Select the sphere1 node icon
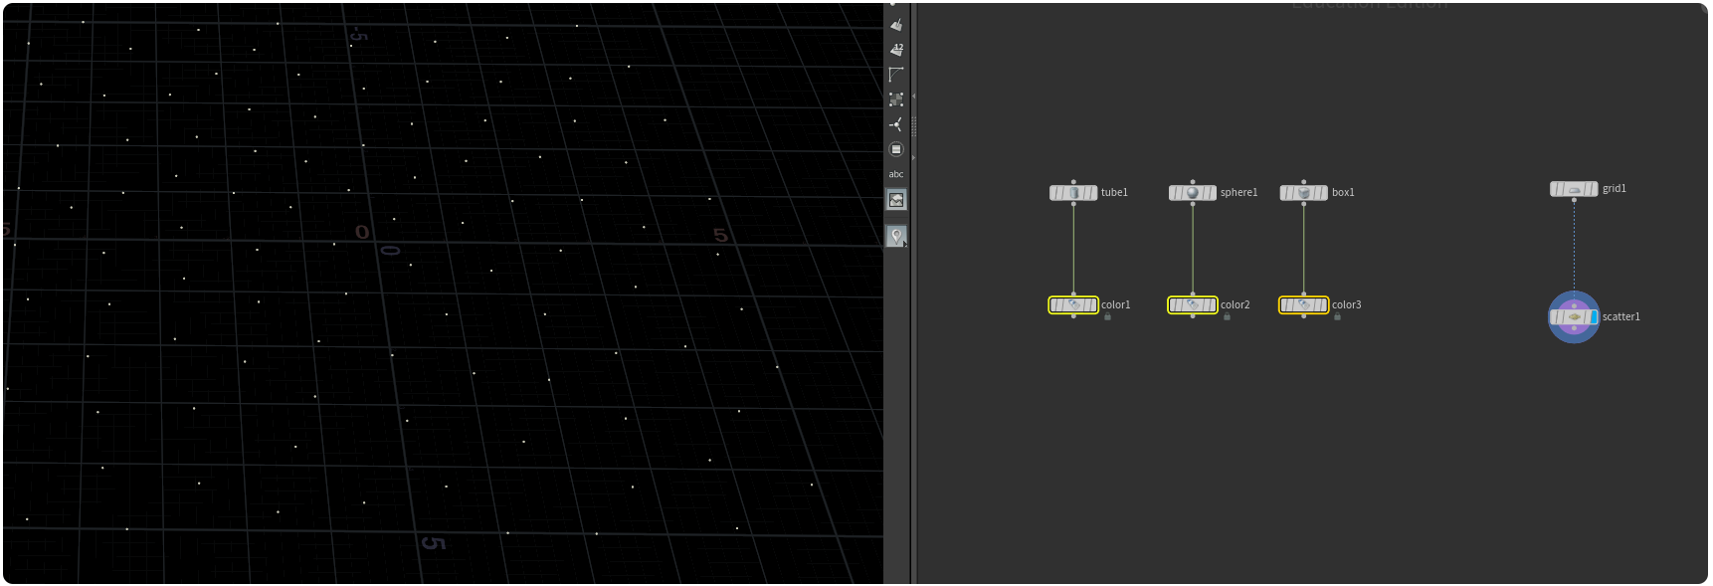The height and width of the screenshot is (586, 1713). [x=1193, y=193]
